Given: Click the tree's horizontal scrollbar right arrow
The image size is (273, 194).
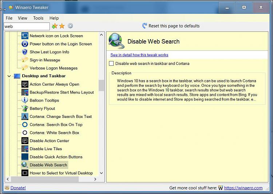Looking at the screenshot, I should tap(95, 179).
